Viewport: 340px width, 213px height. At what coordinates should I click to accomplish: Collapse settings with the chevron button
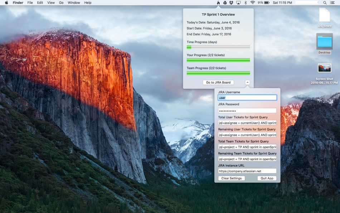(x=247, y=82)
